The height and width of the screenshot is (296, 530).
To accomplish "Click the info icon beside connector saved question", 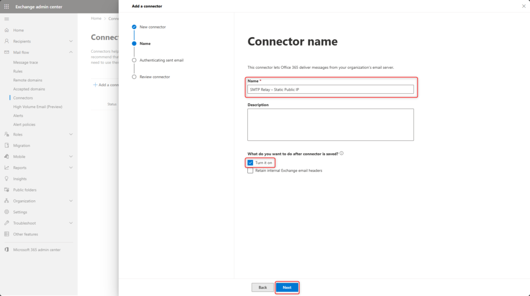I will tap(342, 153).
